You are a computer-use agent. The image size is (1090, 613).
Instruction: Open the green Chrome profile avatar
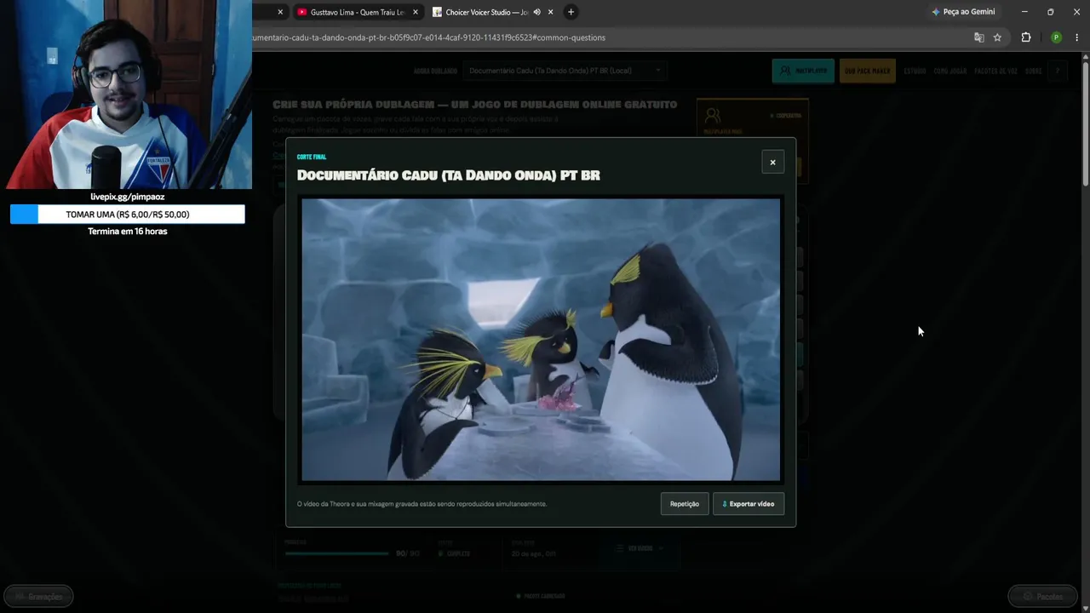point(1056,37)
